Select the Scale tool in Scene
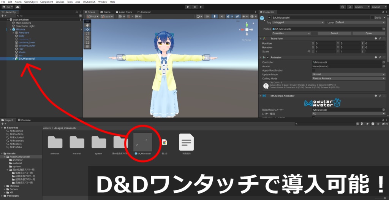Image resolution: width=389 pixels, height=200 pixels. tap(87, 38)
